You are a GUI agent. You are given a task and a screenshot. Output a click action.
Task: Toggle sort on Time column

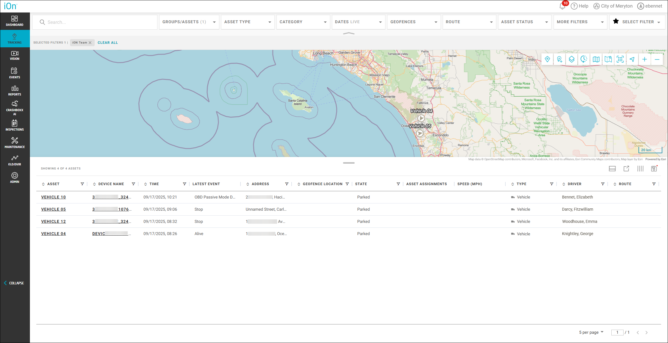[x=146, y=184]
